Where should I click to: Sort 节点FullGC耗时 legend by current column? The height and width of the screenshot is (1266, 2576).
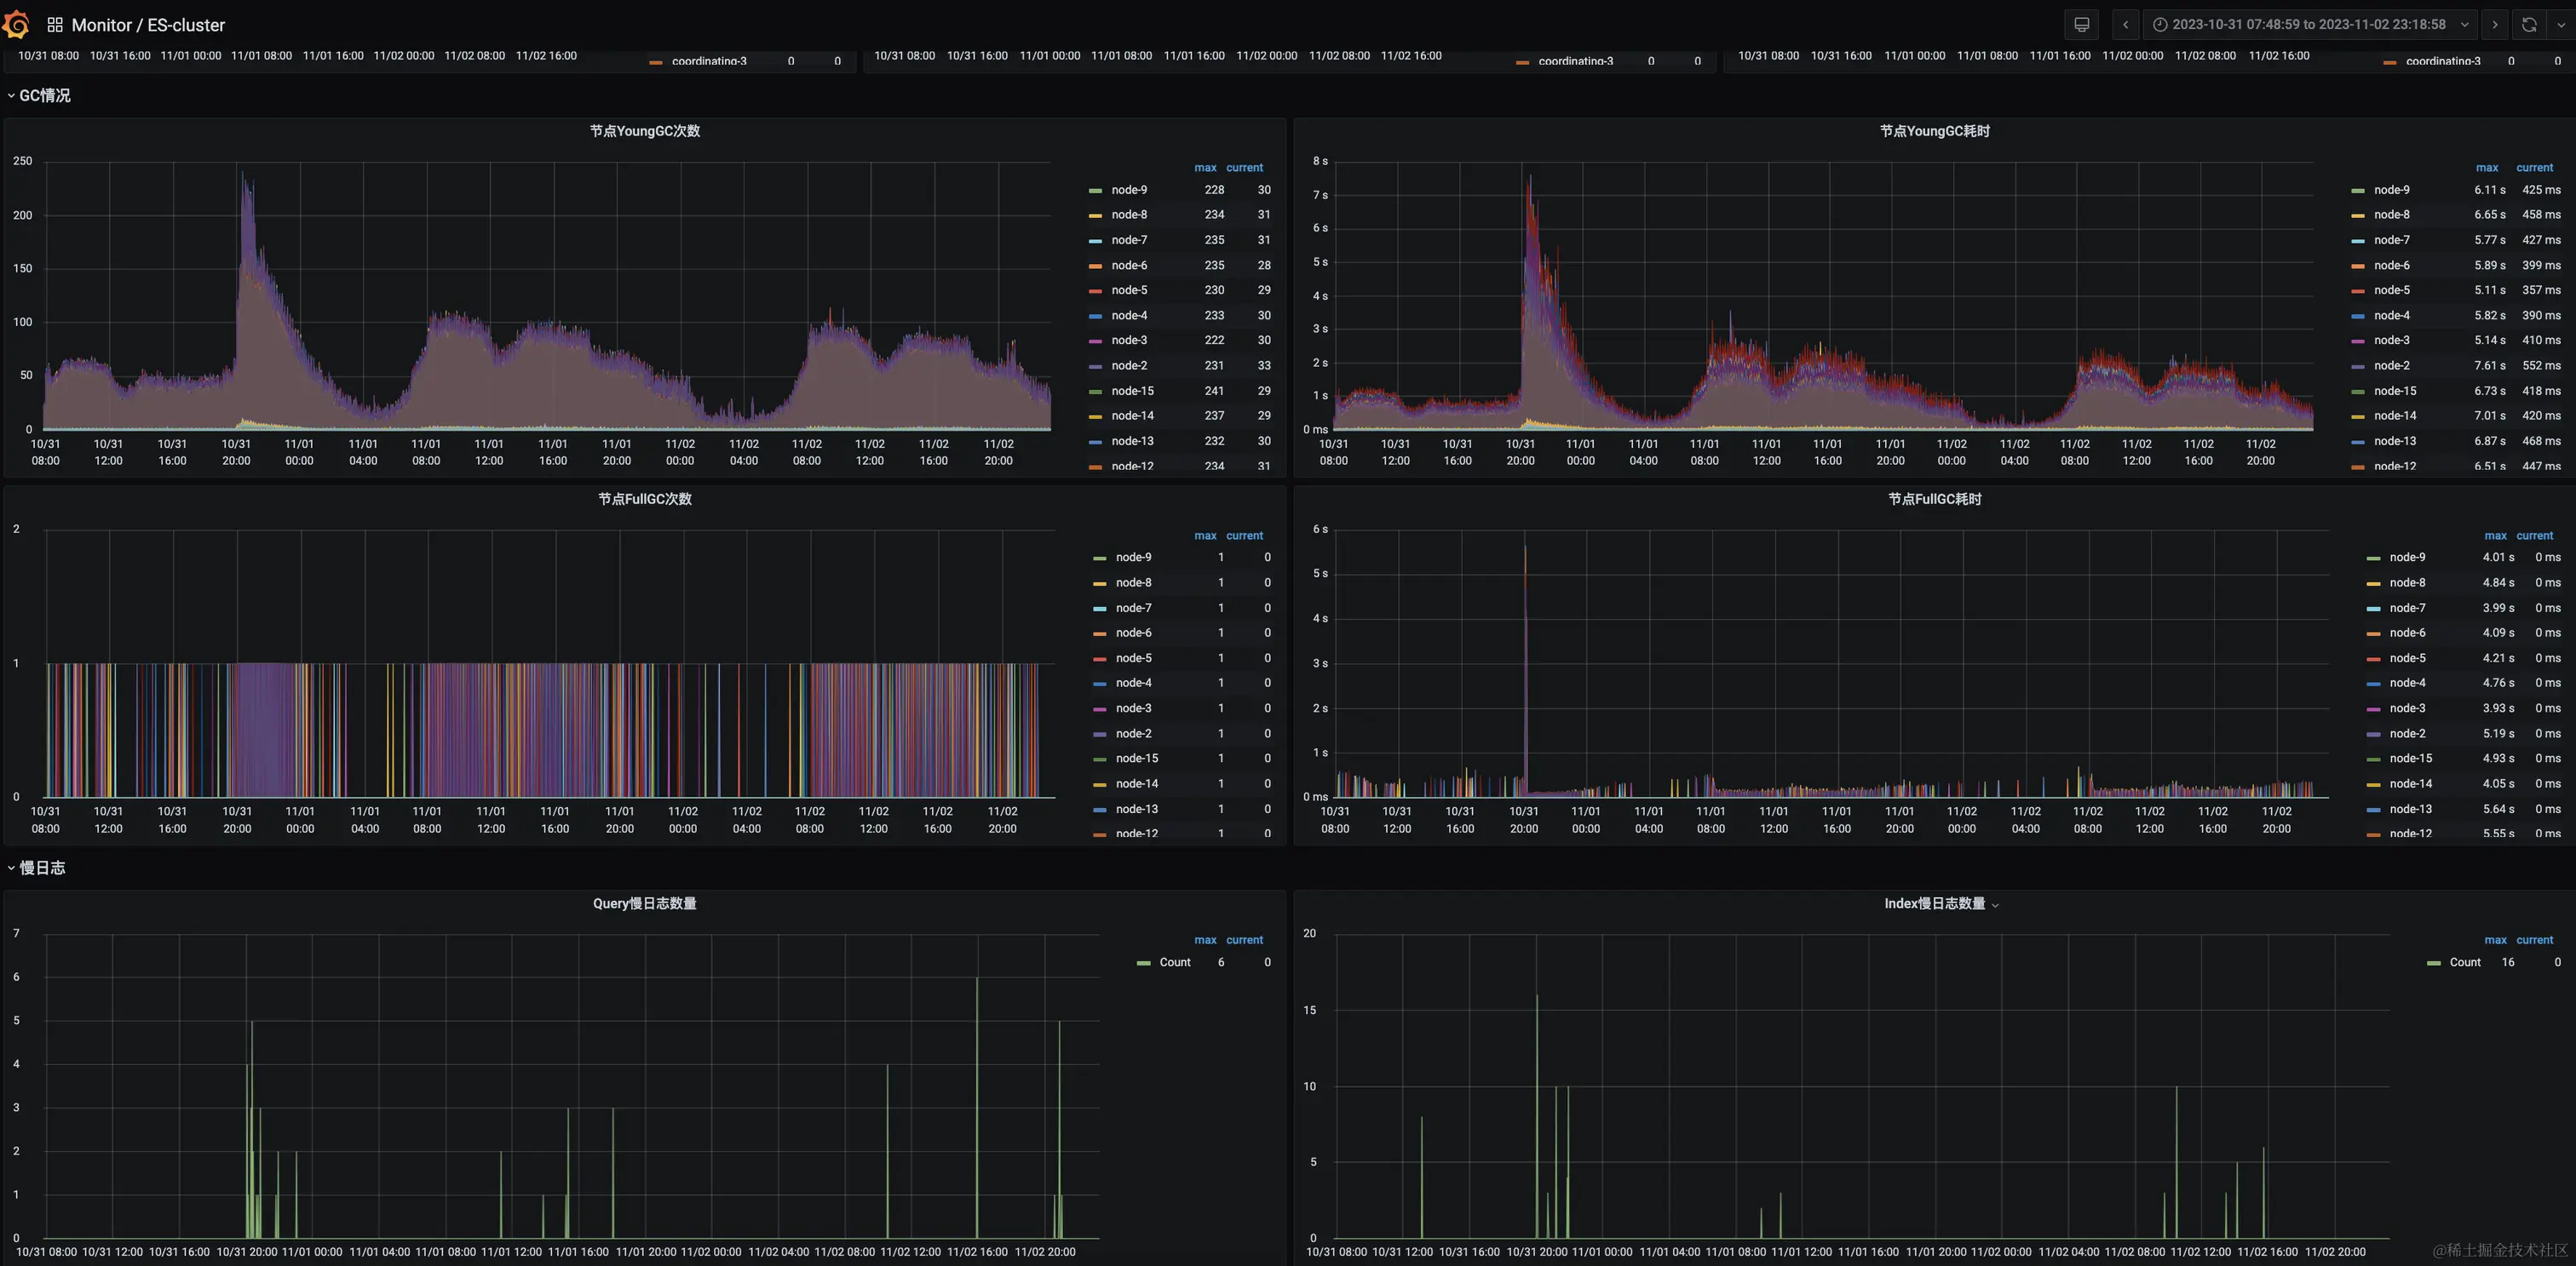pyautogui.click(x=2534, y=536)
